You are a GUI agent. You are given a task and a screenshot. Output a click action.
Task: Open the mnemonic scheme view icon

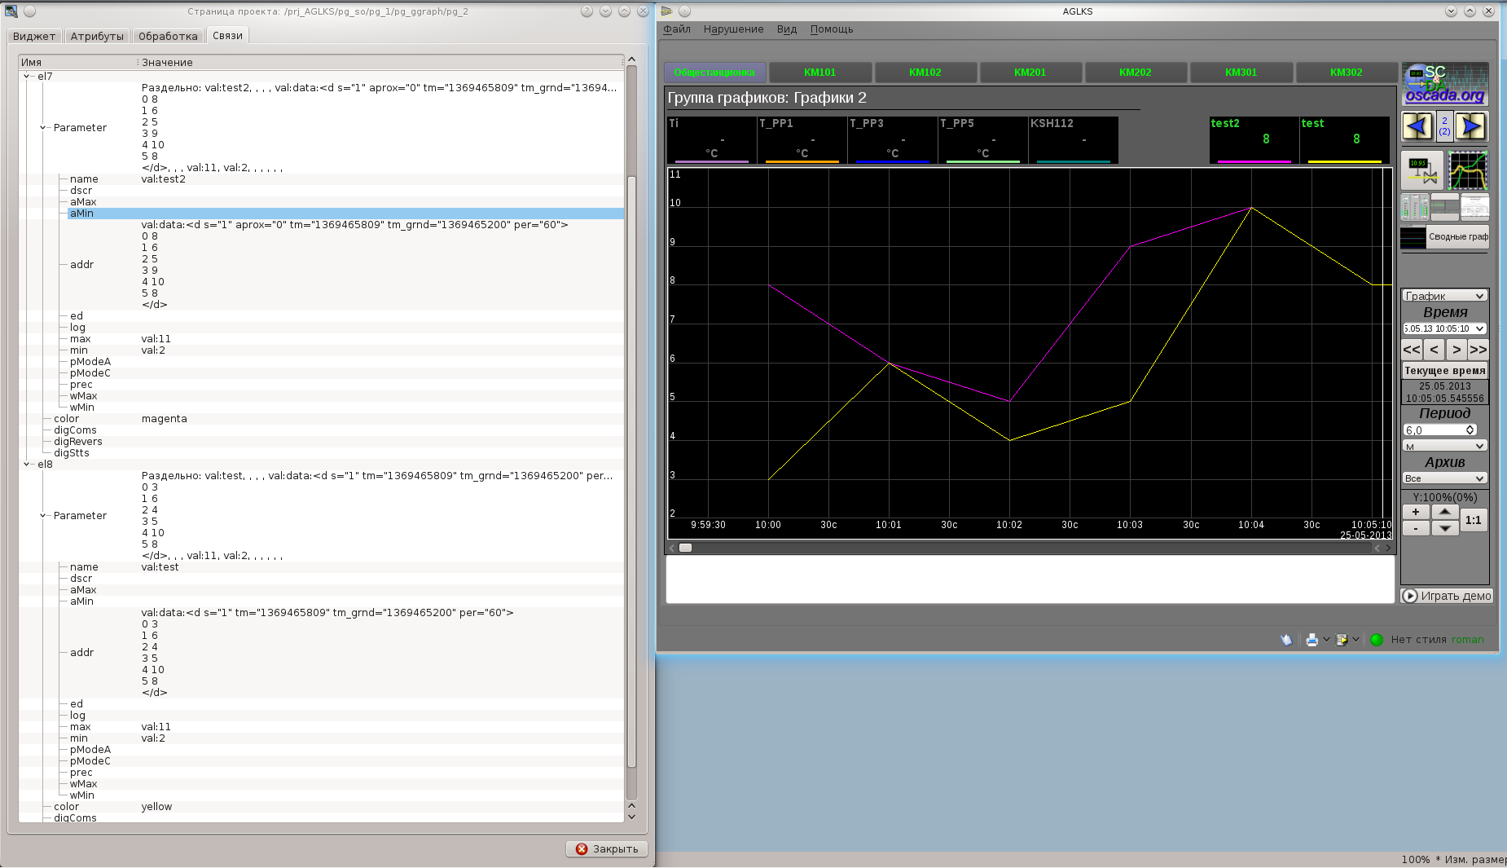click(x=1421, y=170)
